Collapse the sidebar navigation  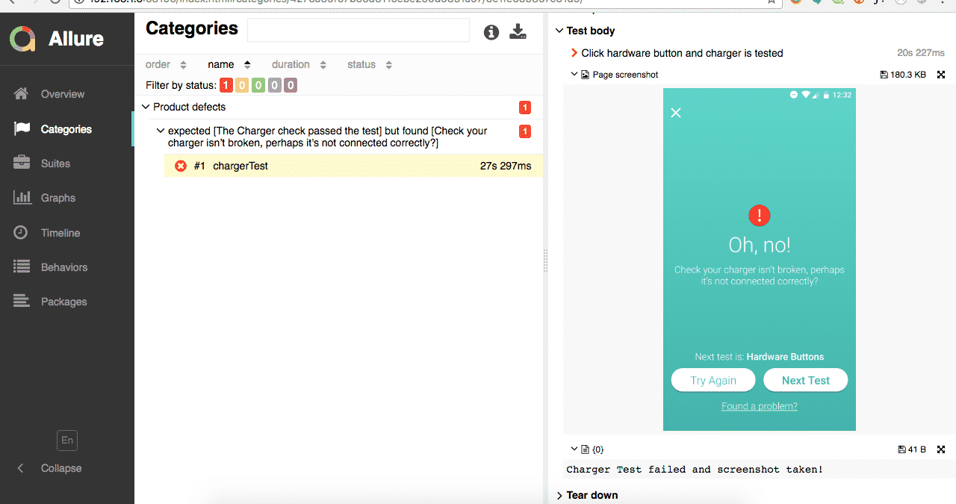(x=49, y=468)
